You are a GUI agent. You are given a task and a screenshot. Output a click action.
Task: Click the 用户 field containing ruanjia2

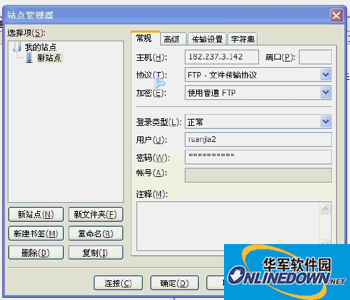(258, 139)
